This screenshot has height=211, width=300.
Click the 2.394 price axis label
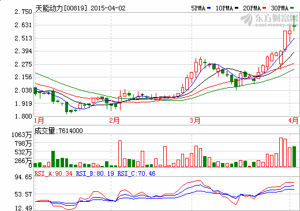23,51
